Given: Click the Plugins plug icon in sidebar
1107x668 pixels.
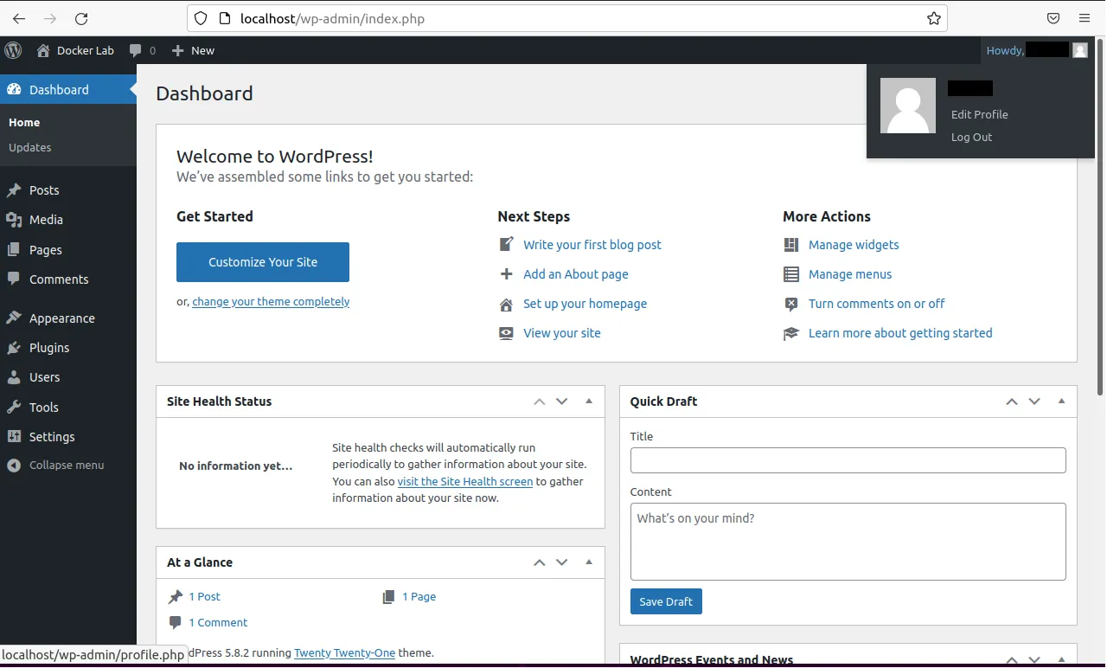Looking at the screenshot, I should click(14, 348).
